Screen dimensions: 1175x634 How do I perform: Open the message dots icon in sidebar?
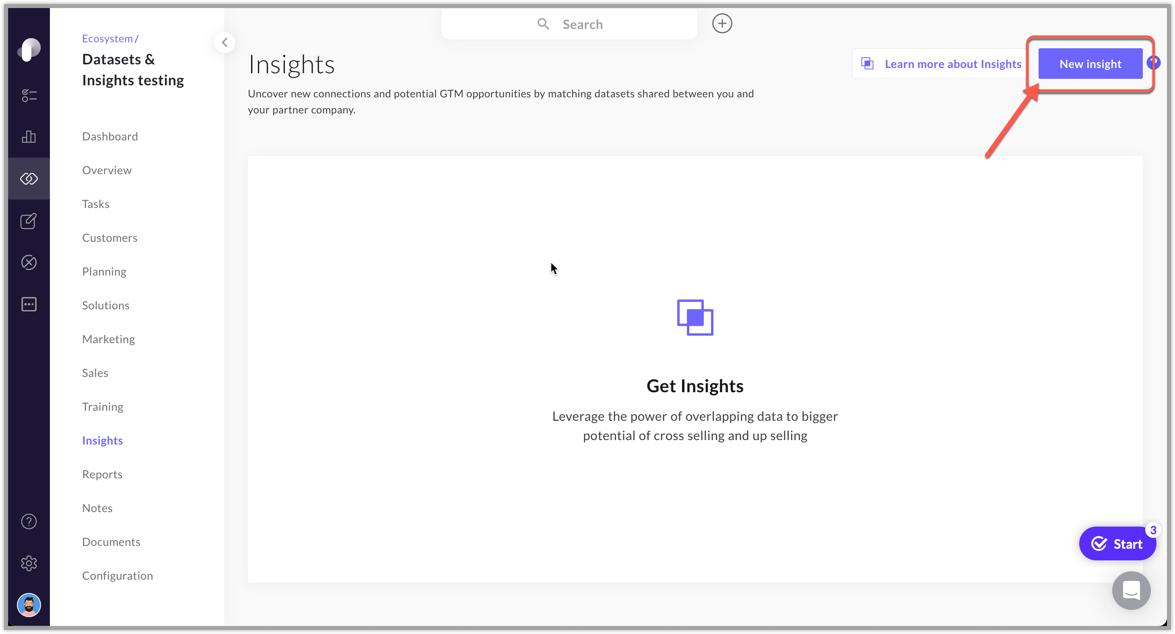tap(29, 304)
